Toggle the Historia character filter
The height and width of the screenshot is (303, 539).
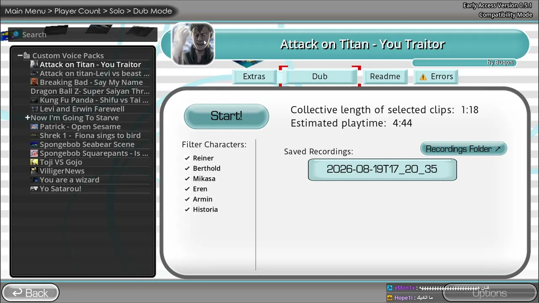click(201, 210)
